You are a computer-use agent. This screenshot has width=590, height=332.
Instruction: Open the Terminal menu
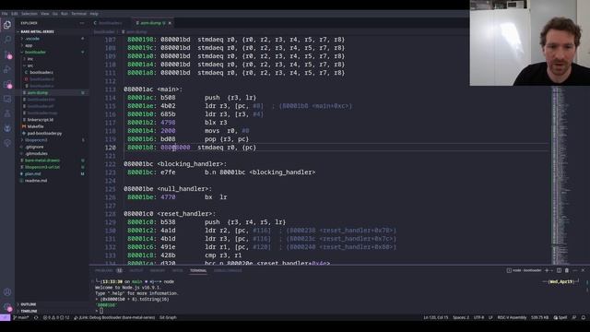[x=78, y=14]
